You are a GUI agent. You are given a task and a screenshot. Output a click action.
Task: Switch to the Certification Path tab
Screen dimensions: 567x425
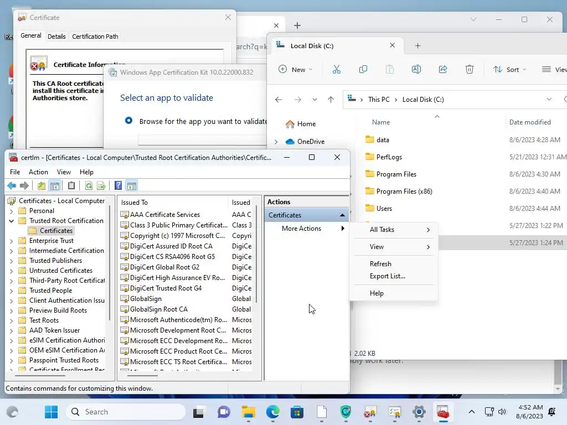point(95,37)
